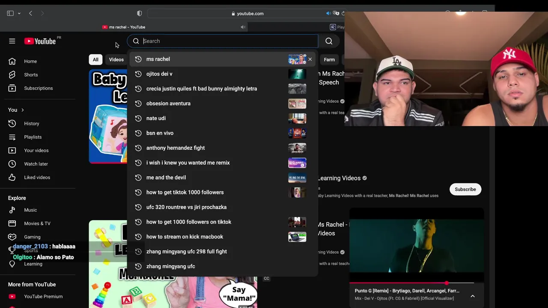
Task: Choose 'ojitos dei v' search suggestion
Action: pos(222,74)
